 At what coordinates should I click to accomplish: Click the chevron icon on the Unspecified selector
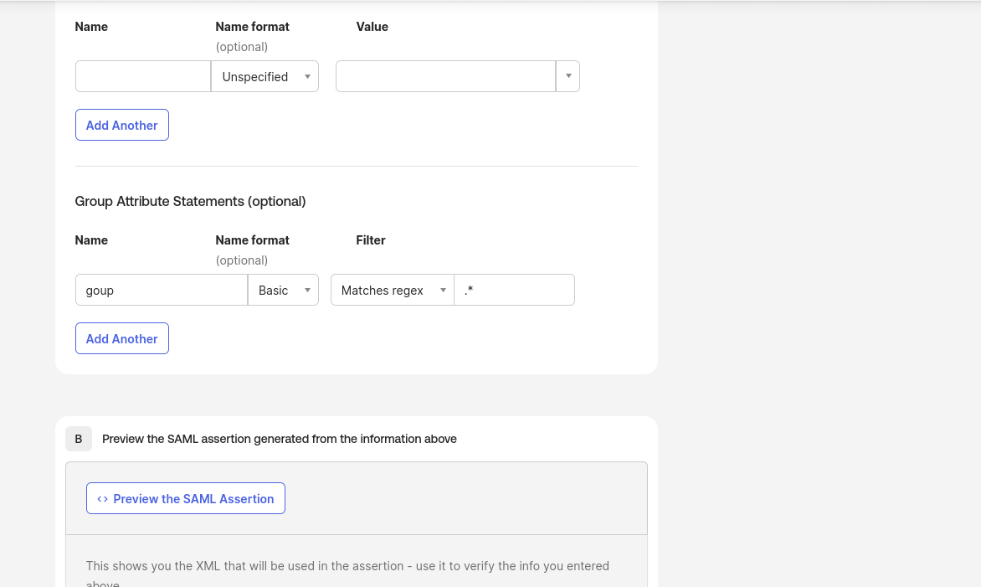pos(307,76)
